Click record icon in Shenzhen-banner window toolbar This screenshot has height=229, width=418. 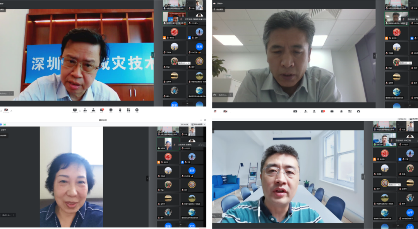111,110
